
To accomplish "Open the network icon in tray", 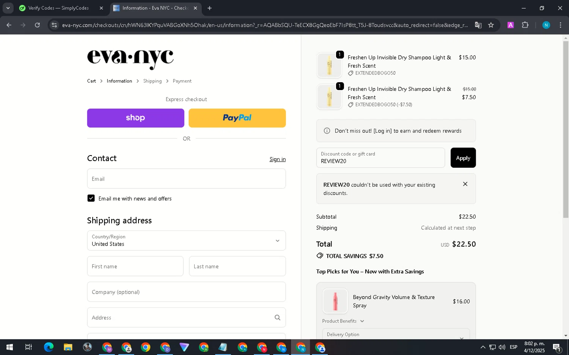I will click(492, 347).
